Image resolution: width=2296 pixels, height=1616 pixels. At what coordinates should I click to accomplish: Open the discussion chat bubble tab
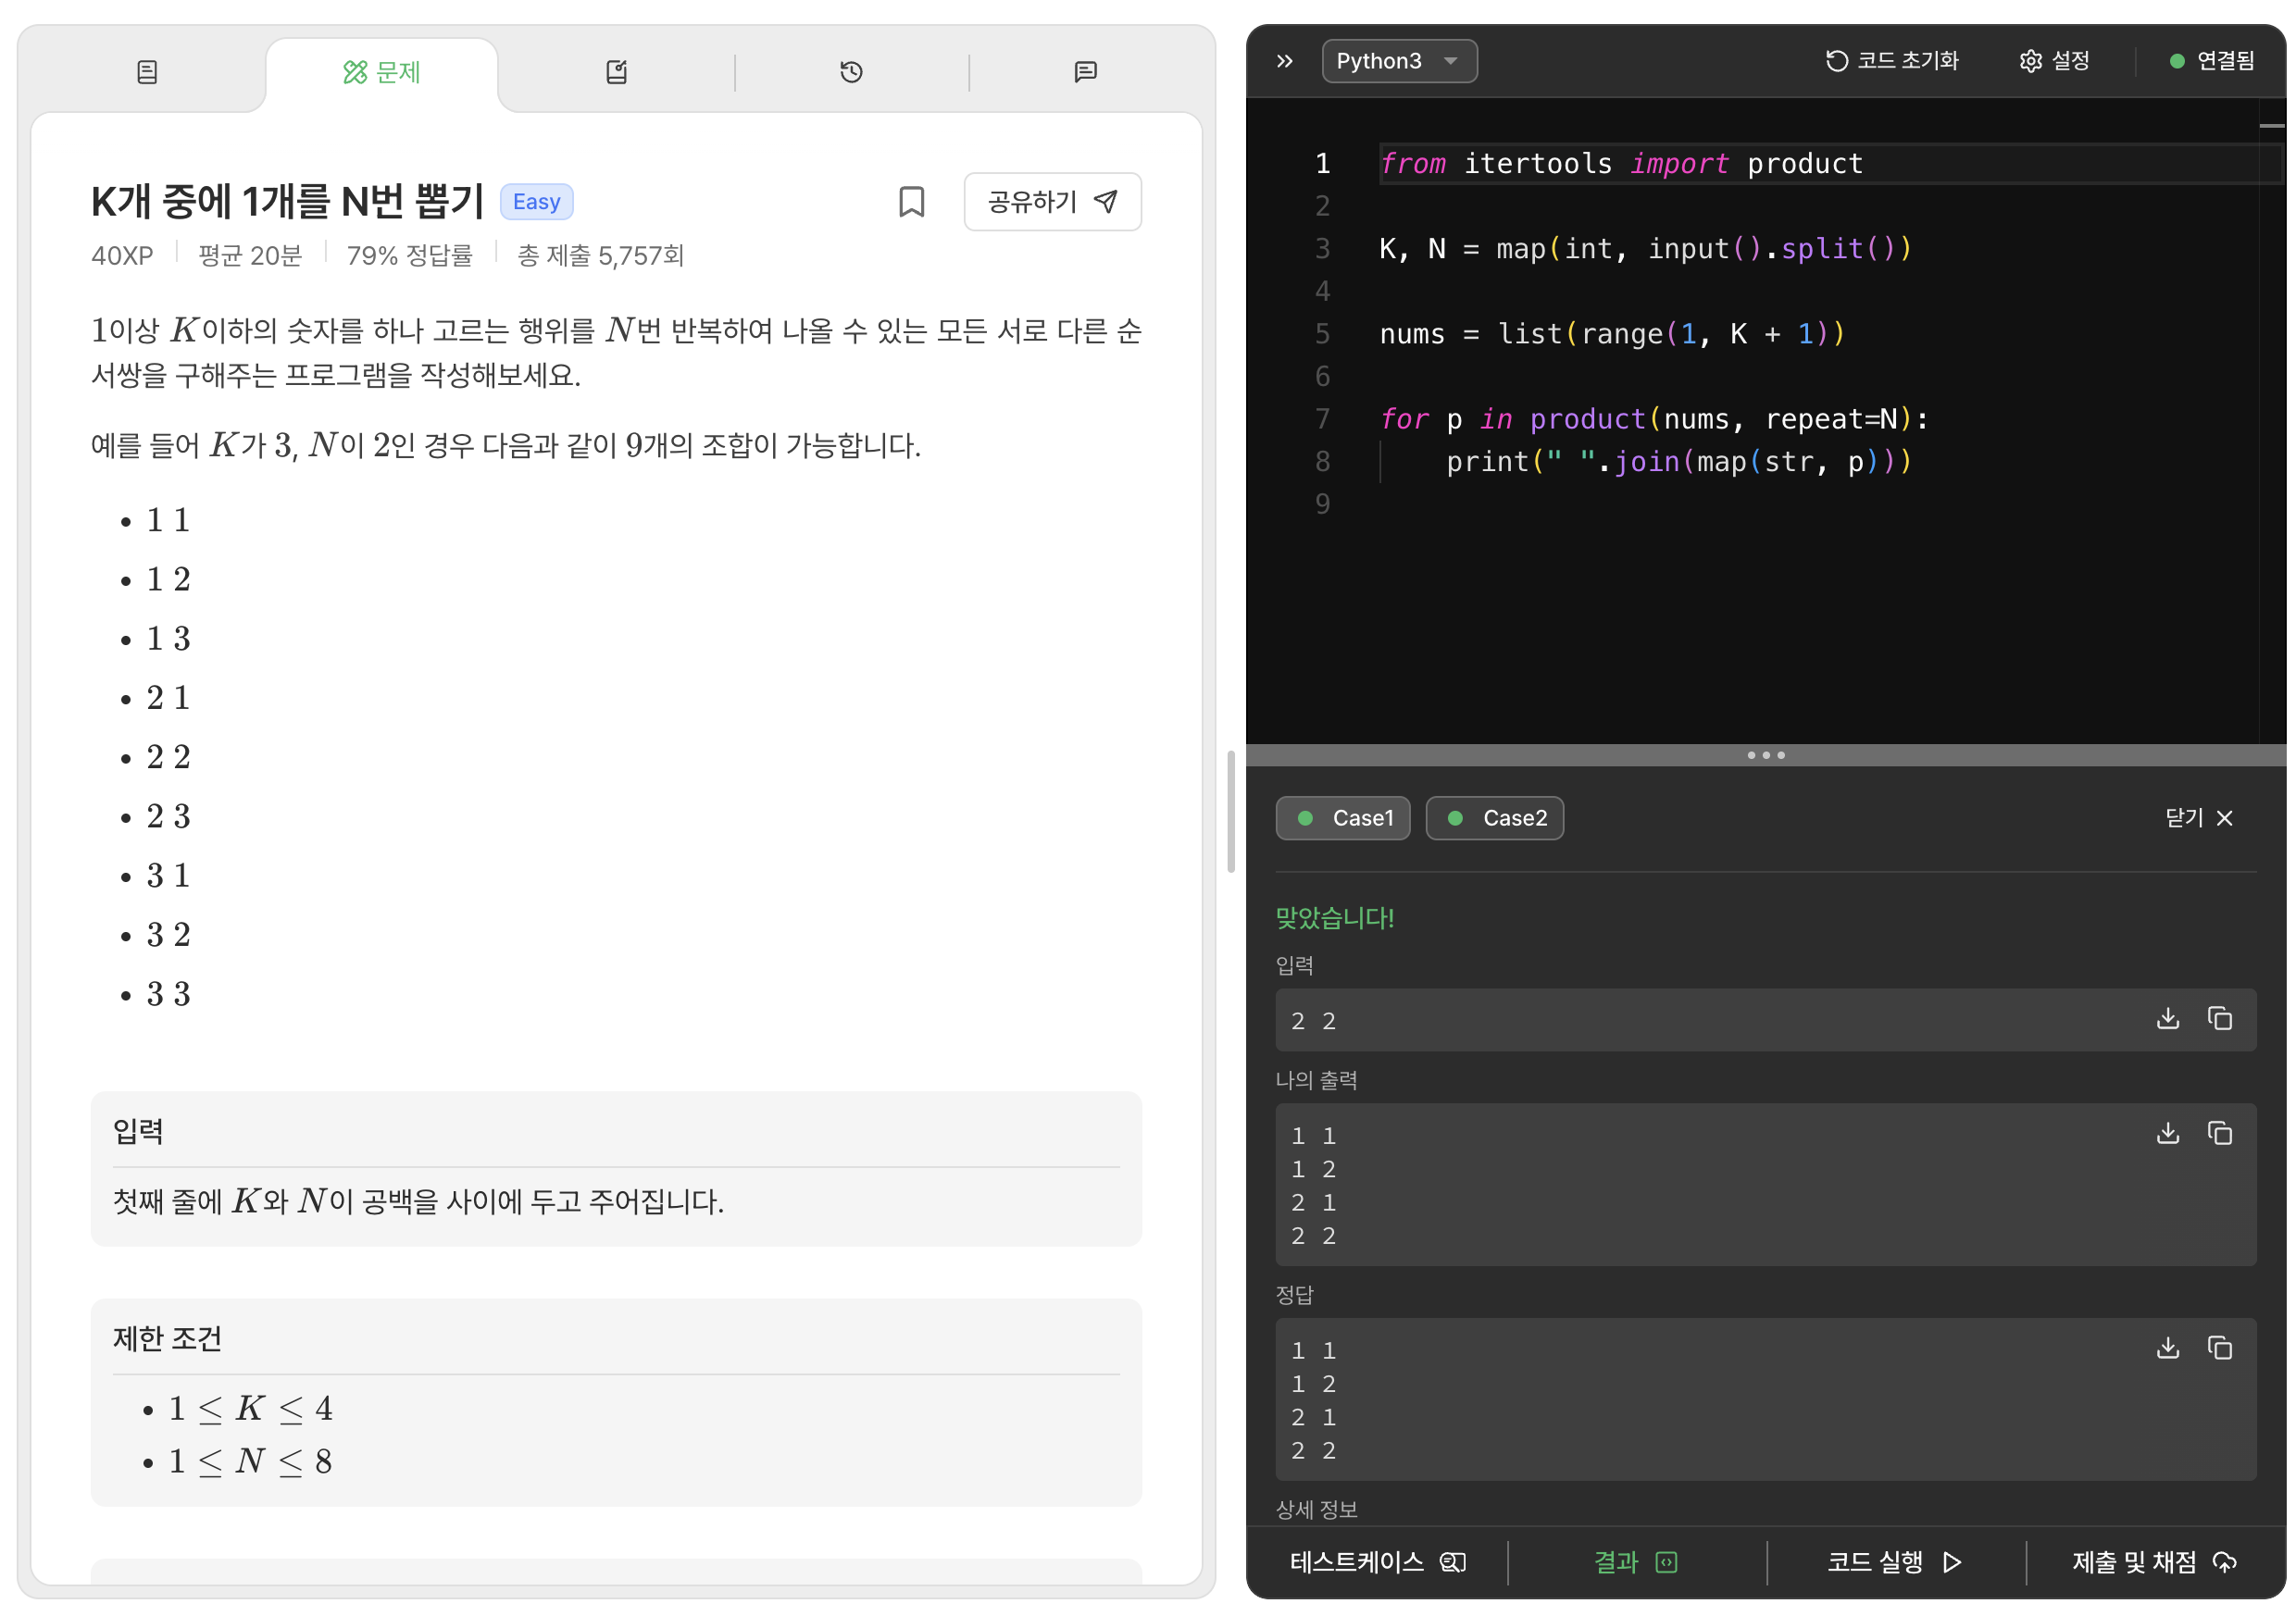pos(1085,72)
